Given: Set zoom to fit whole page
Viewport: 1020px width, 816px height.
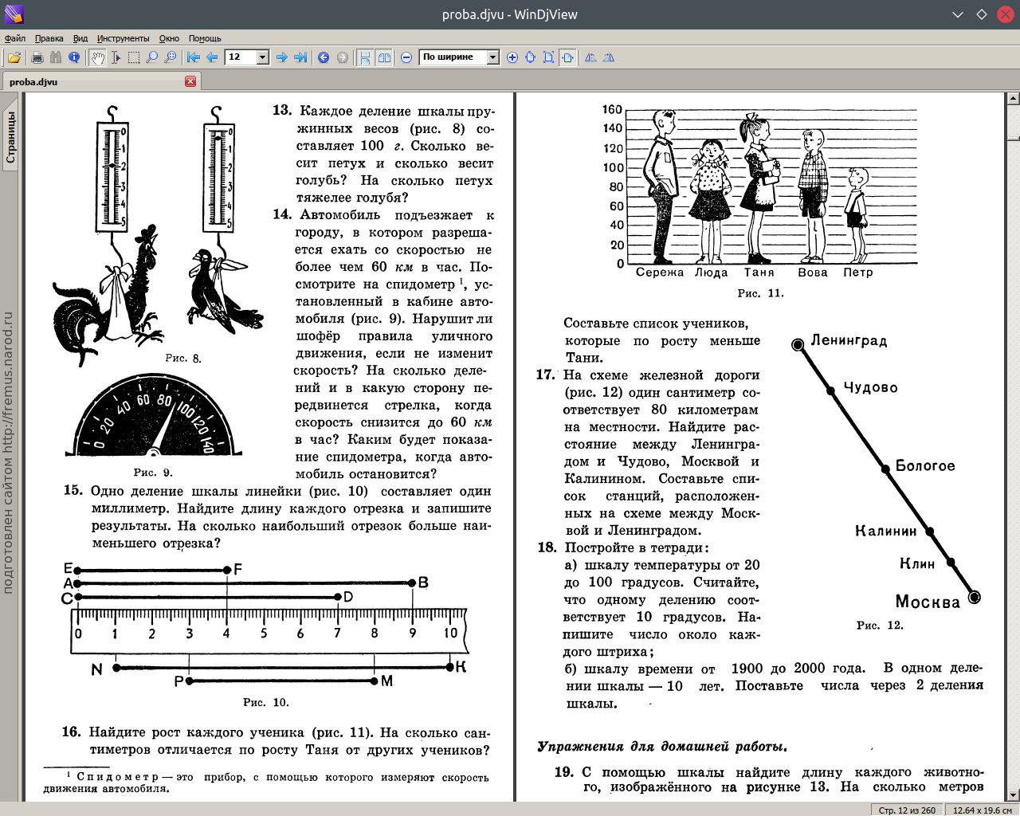Looking at the screenshot, I should coord(548,57).
